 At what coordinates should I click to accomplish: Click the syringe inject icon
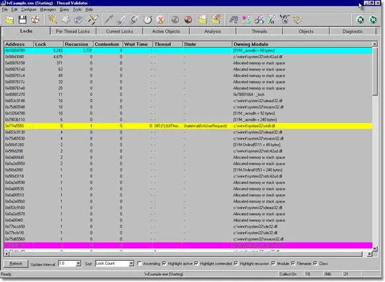[x=108, y=20]
